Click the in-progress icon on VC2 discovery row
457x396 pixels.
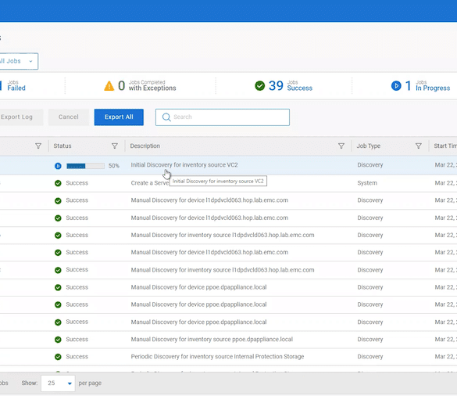tap(58, 166)
